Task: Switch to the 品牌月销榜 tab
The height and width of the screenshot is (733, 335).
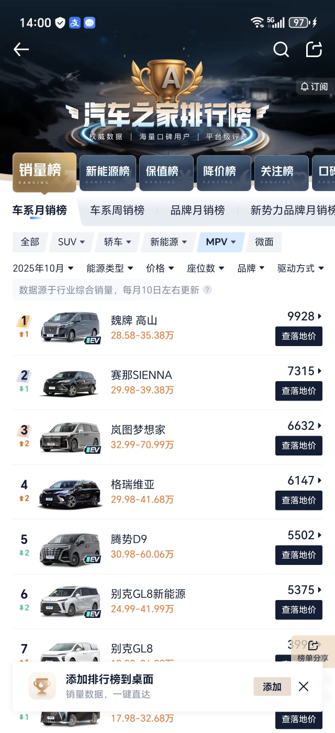Action: 197,210
